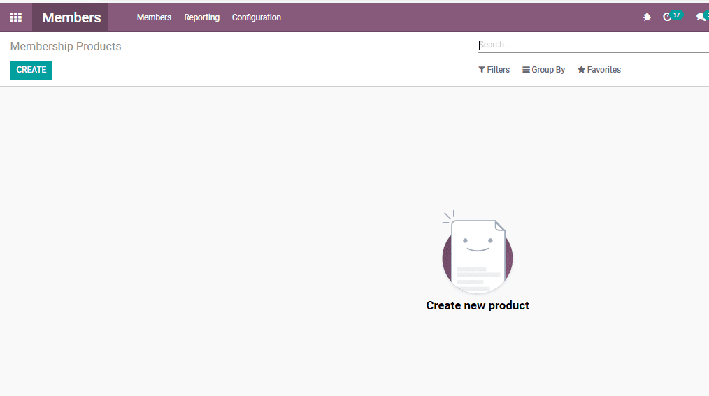The height and width of the screenshot is (396, 709).
Task: Open the apps grid menu icon
Action: click(16, 17)
